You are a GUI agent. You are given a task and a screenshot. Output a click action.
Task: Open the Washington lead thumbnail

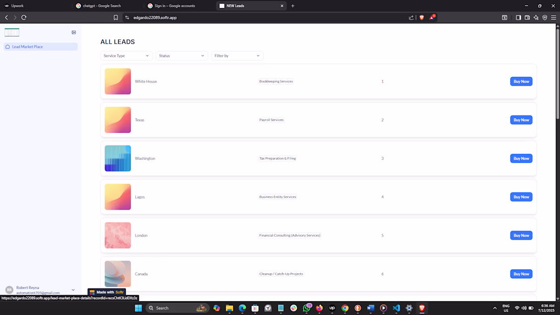coord(118,159)
